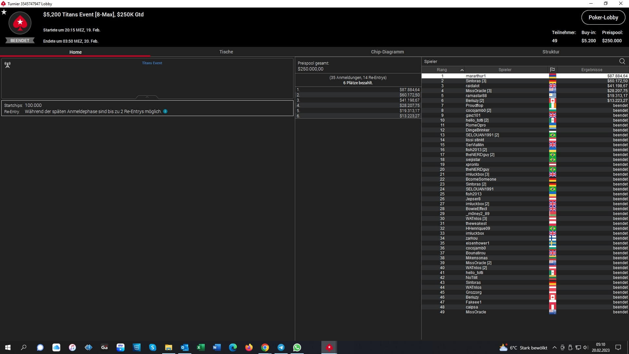
Task: Click the network tray icon
Action: pos(578,348)
